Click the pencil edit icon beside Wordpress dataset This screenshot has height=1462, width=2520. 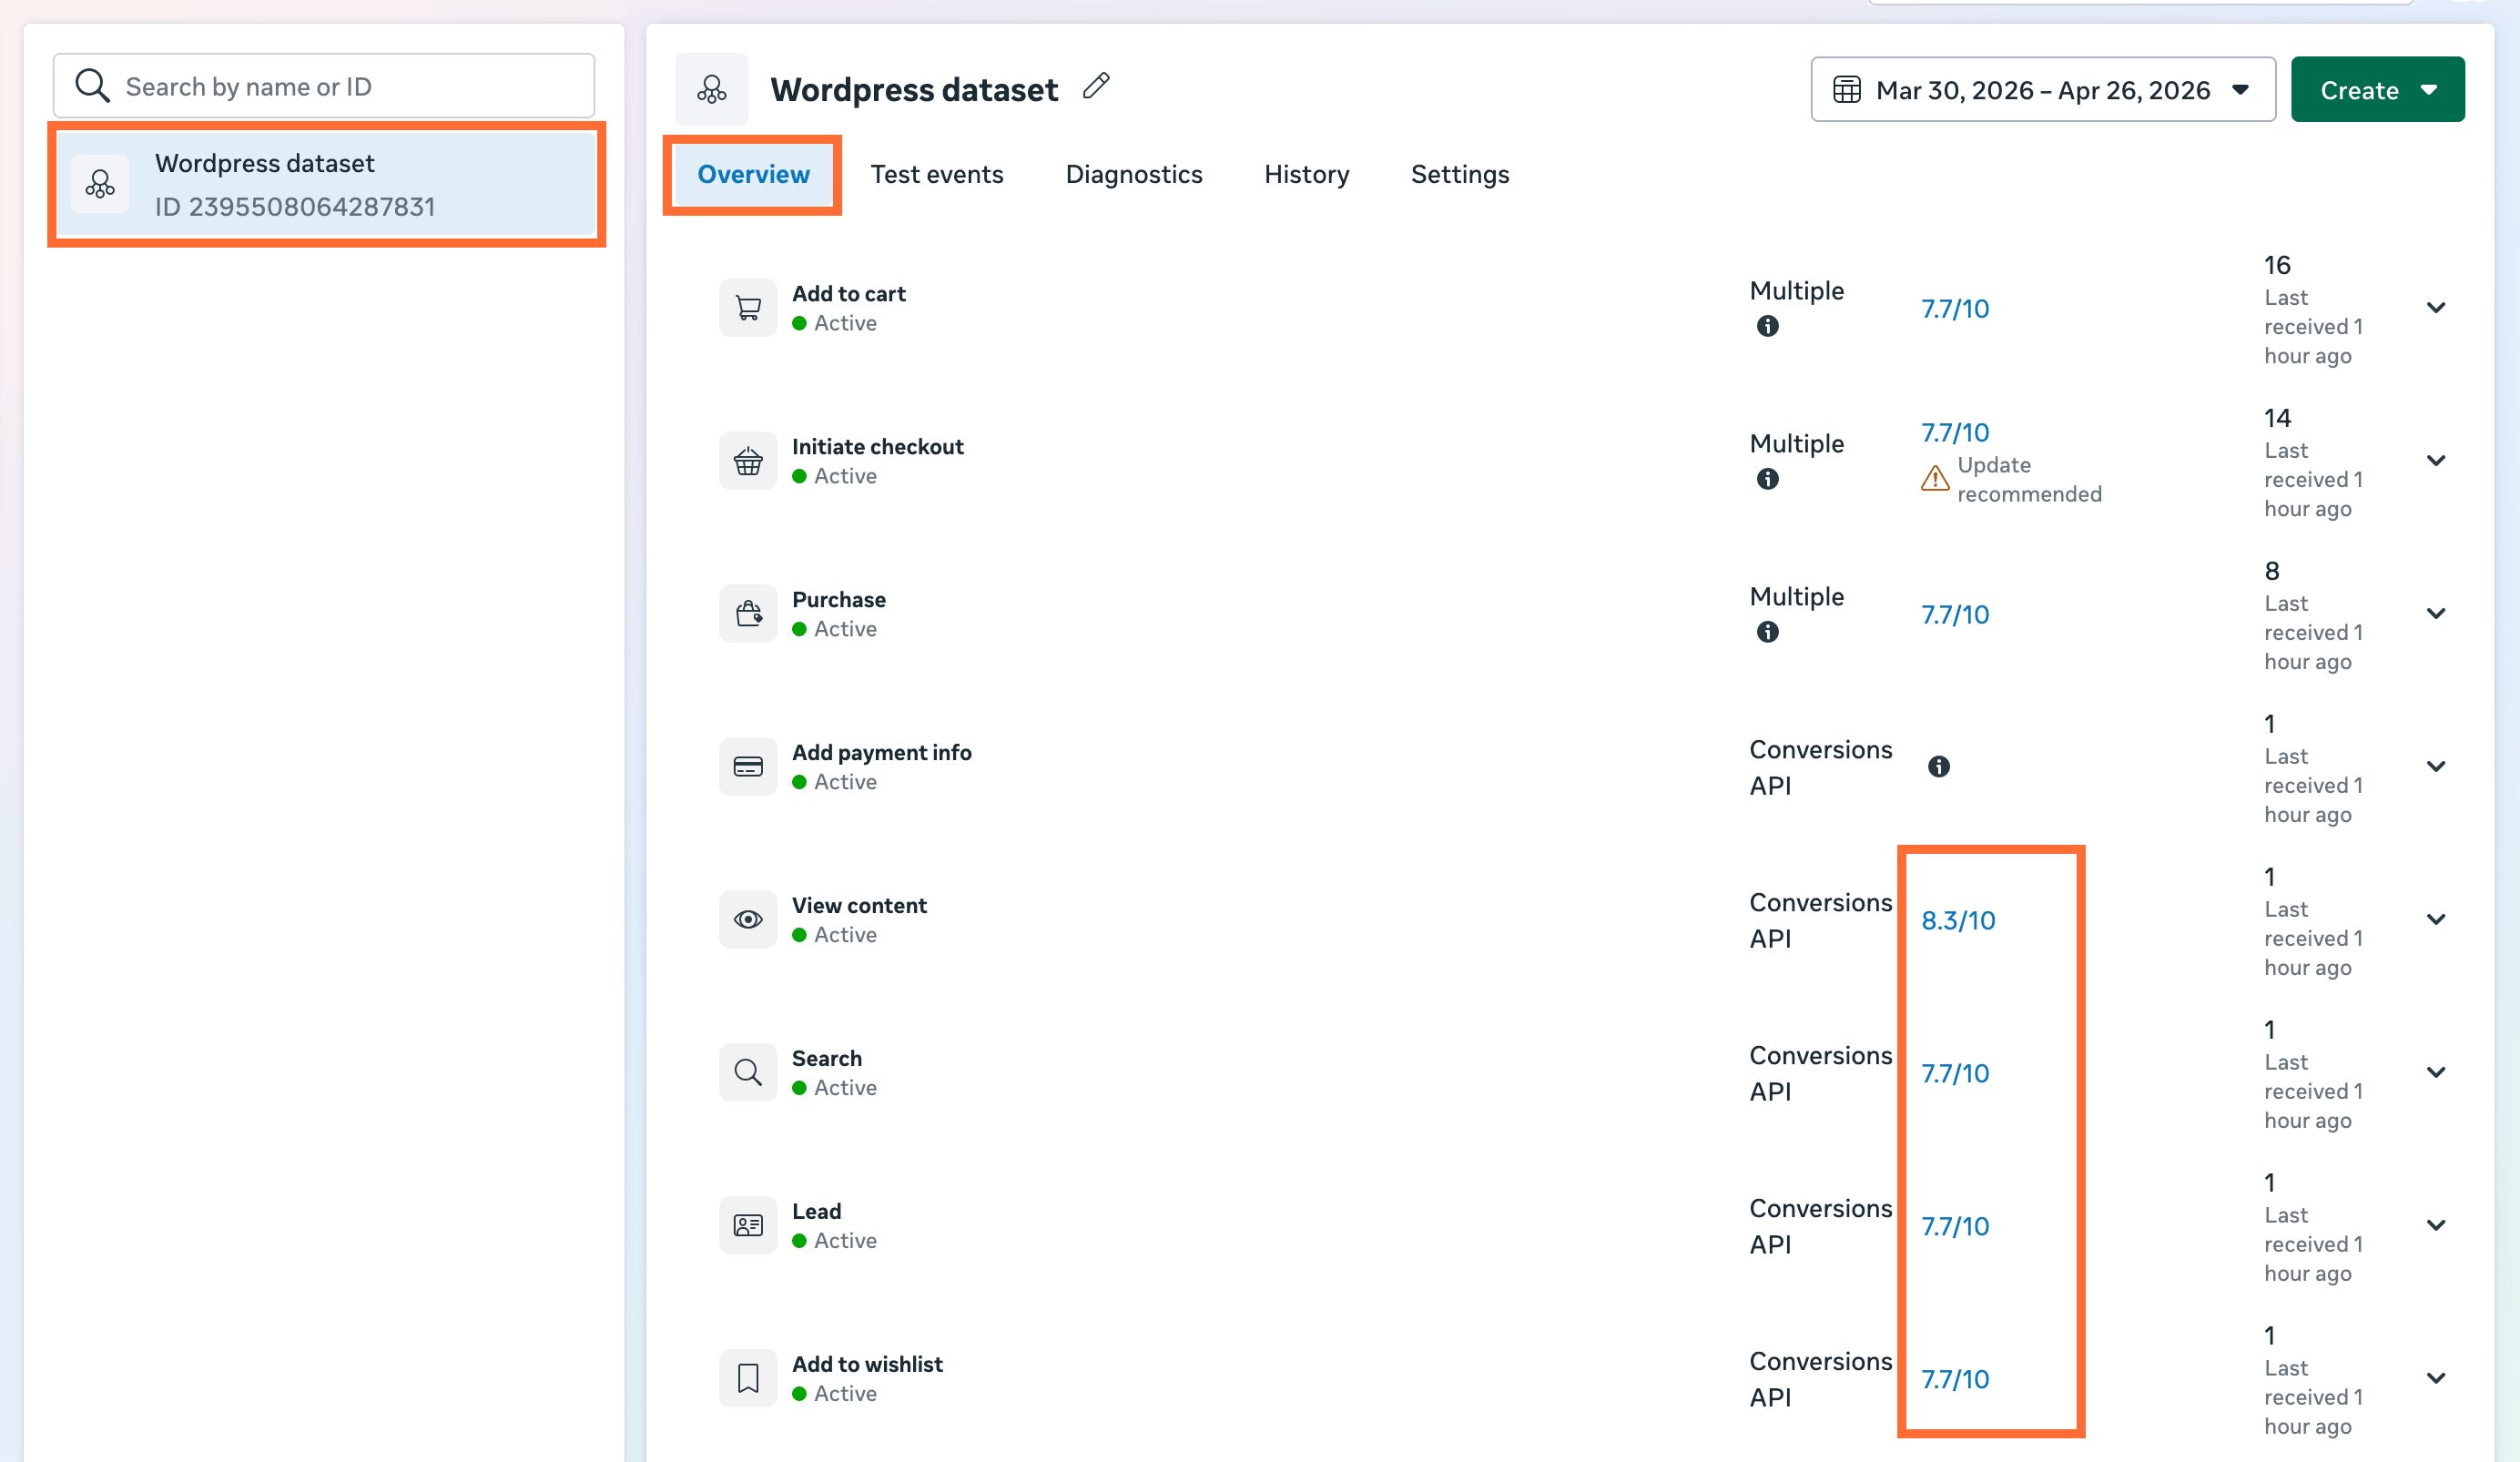pyautogui.click(x=1096, y=87)
